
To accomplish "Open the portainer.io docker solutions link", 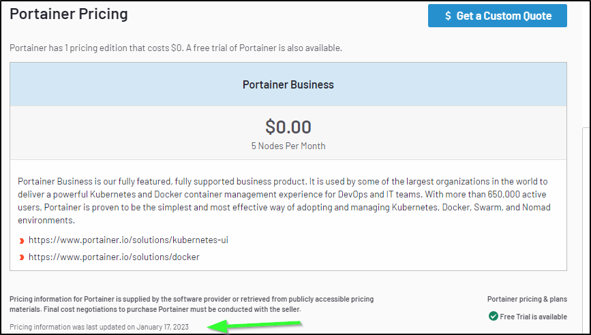I will pyautogui.click(x=114, y=257).
